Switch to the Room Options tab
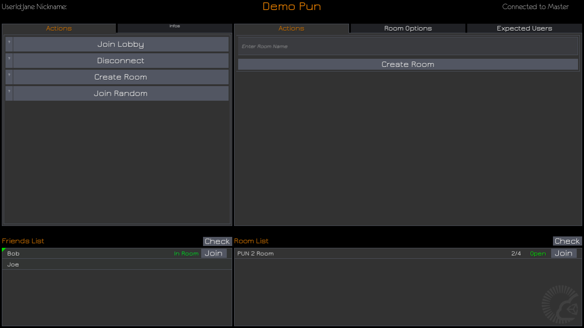The width and height of the screenshot is (584, 328). (408, 28)
